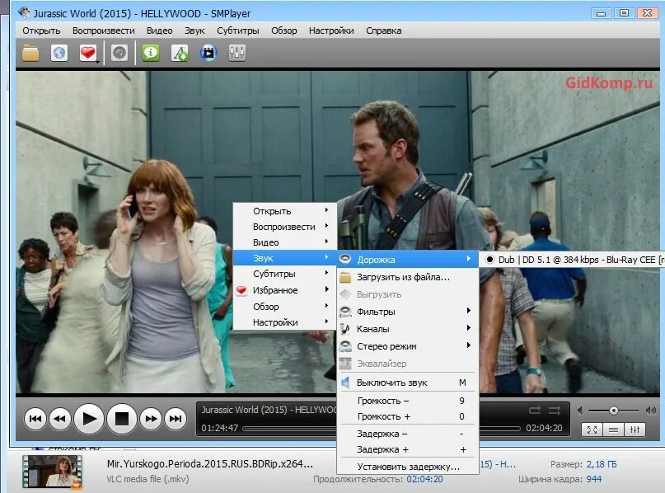The image size is (665, 493).
Task: Open URL via the globe toolbar icon
Action: point(59,53)
